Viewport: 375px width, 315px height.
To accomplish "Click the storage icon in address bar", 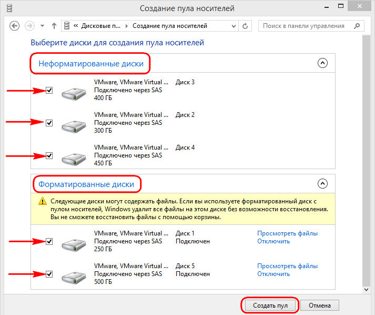I will 67,26.
